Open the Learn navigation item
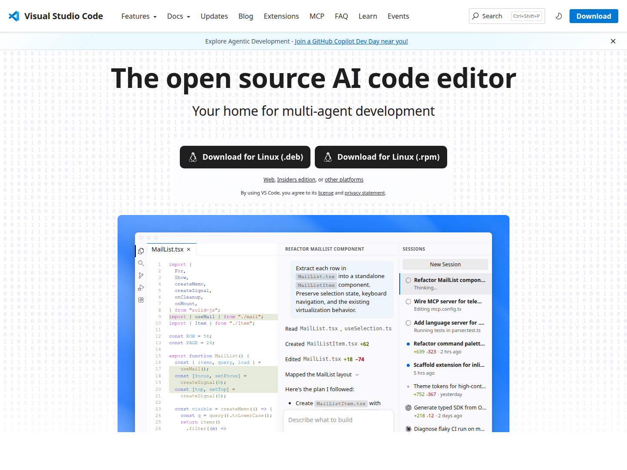The image size is (627, 470). click(368, 16)
